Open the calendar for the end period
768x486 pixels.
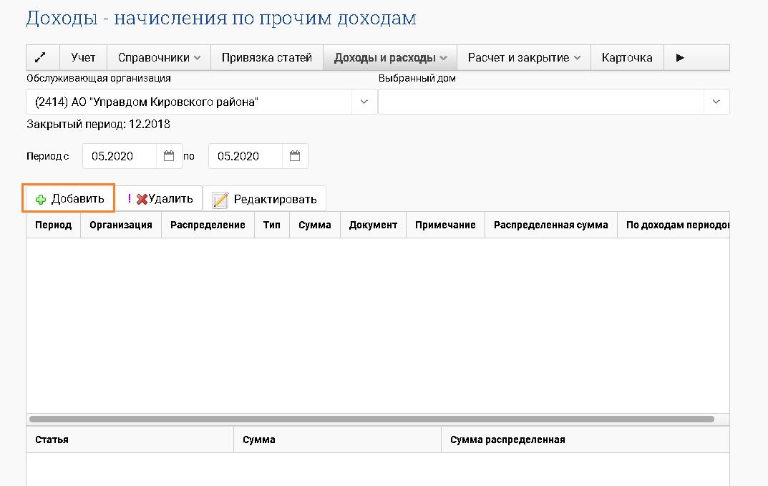[294, 155]
